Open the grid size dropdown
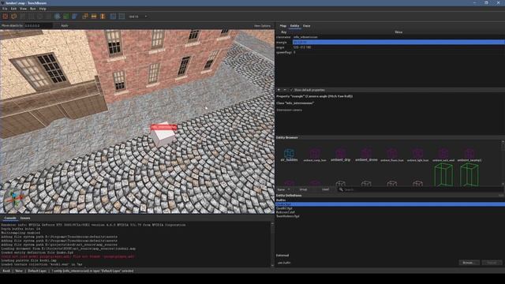Viewport: 505px width, 284px height. click(138, 17)
